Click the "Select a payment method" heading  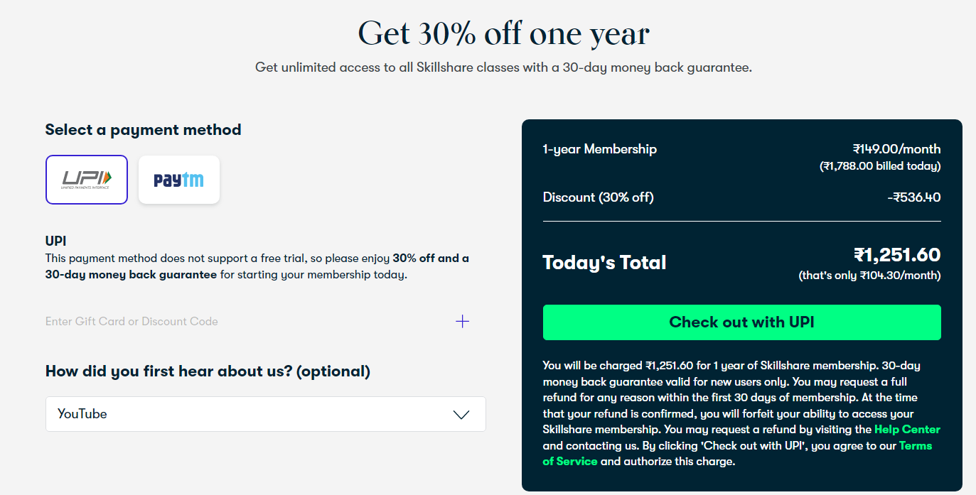[144, 130]
